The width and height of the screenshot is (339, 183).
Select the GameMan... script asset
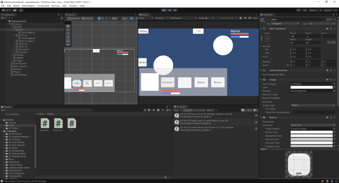tap(45, 125)
